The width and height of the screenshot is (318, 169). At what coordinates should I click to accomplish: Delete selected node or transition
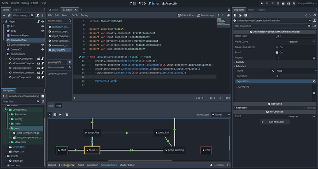click(67, 115)
